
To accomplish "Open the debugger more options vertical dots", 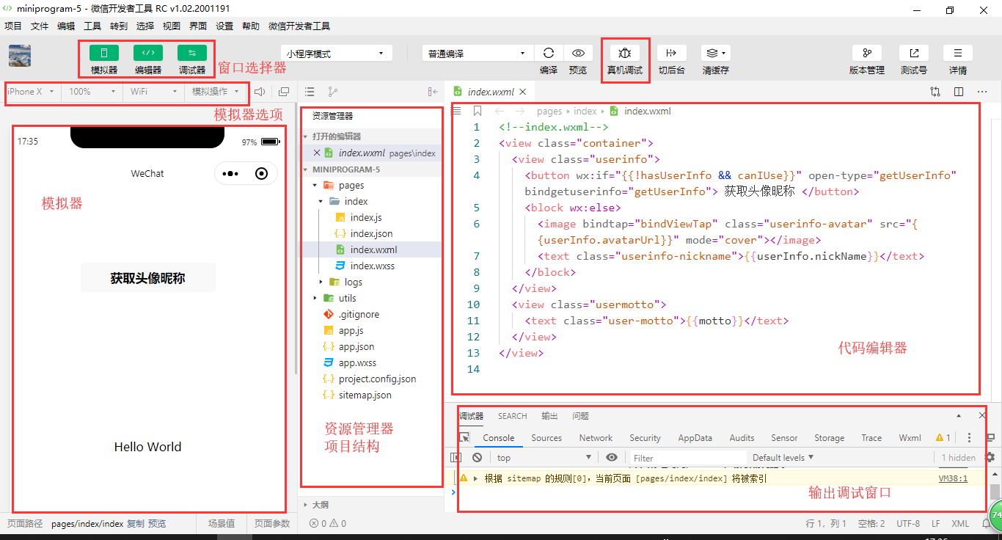I will point(969,438).
